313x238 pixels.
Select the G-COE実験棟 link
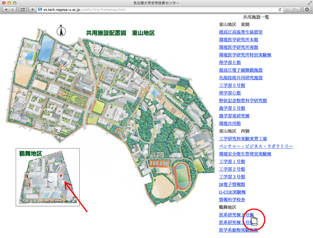(x=232, y=192)
